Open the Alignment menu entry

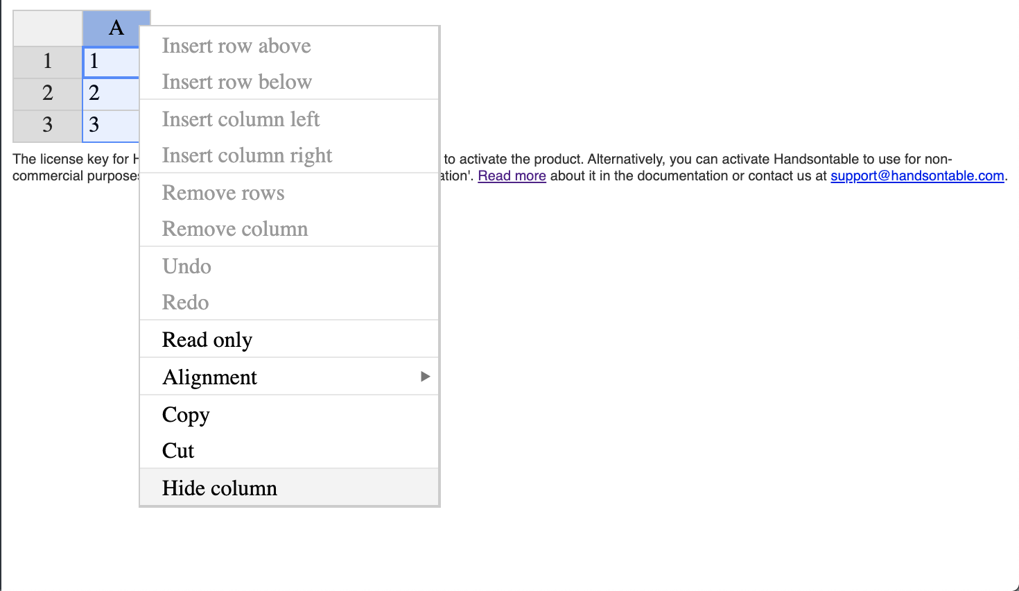click(289, 377)
